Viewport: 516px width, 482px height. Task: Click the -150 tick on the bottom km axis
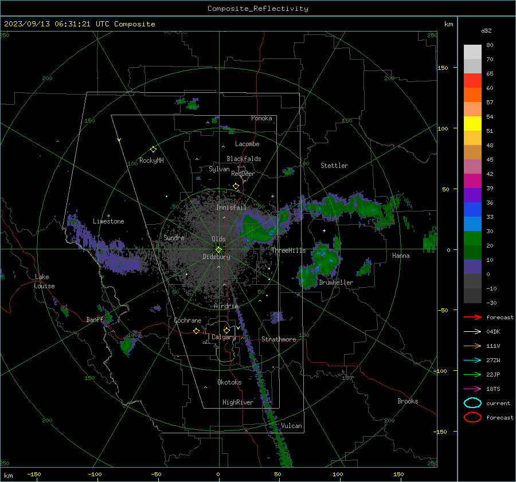34,474
